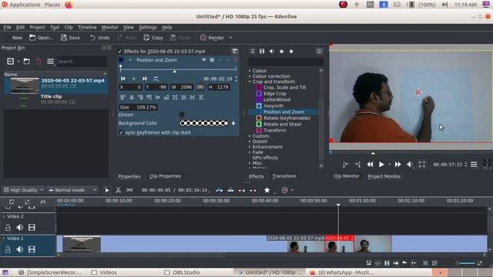Switch to the Clip Properties tab

tap(165, 176)
